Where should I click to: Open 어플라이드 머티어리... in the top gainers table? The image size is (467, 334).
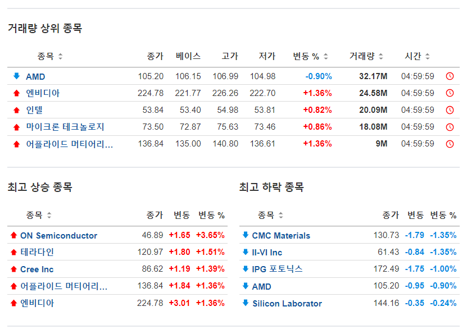pos(64,286)
